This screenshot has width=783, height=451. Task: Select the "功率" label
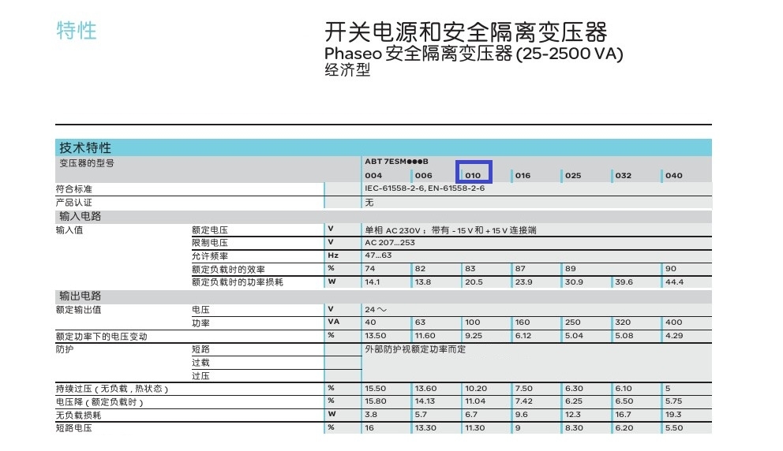tap(200, 323)
